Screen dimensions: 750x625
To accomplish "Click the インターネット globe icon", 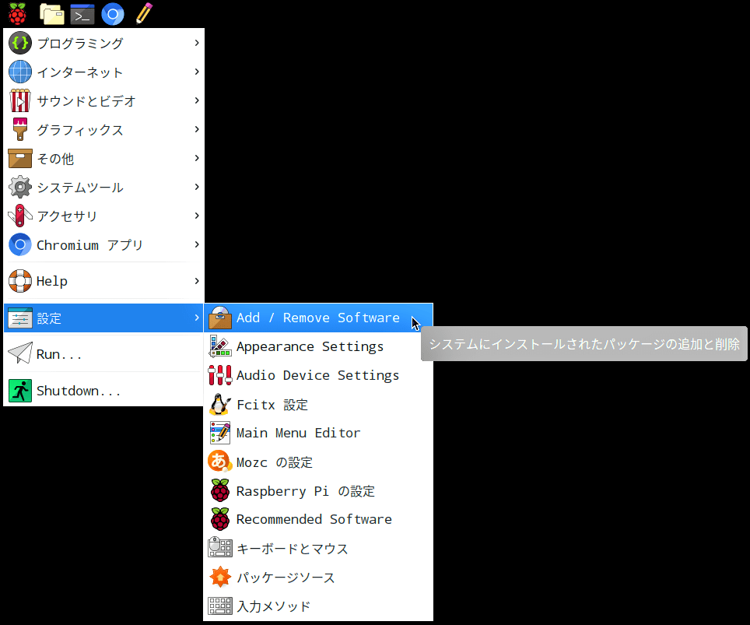I will pos(20,72).
